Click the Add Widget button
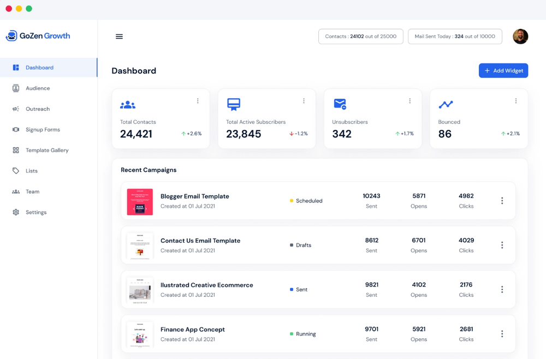 tap(503, 70)
